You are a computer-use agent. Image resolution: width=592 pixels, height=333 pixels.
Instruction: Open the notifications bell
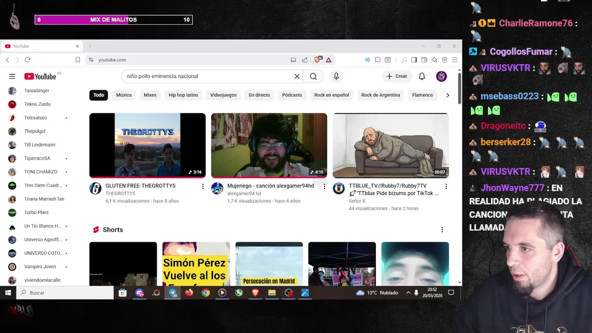tap(422, 76)
